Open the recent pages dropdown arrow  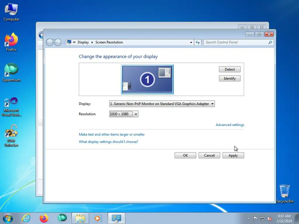pos(64,43)
